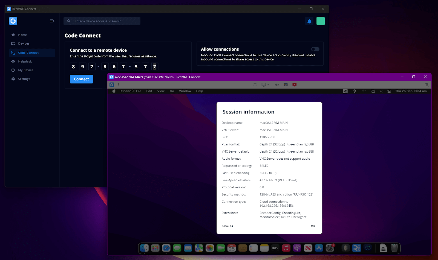This screenshot has width=438, height=260.
Task: Open the viewer toolbar three-dot menu
Action: pyautogui.click(x=119, y=85)
